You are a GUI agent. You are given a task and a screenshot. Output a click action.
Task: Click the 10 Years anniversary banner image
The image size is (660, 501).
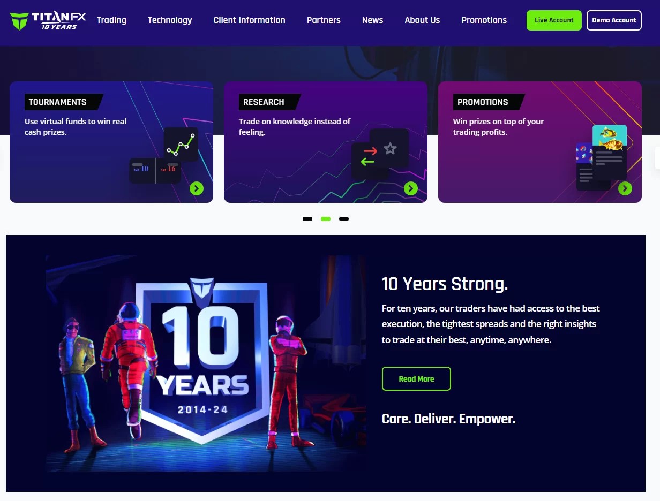click(206, 363)
